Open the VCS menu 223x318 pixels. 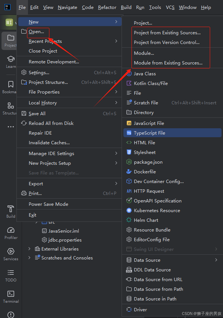pos(170,7)
